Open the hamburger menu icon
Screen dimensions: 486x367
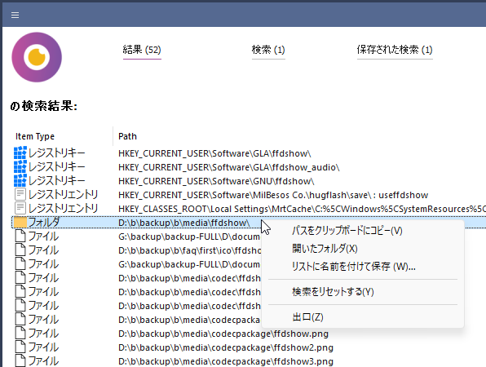coord(15,15)
